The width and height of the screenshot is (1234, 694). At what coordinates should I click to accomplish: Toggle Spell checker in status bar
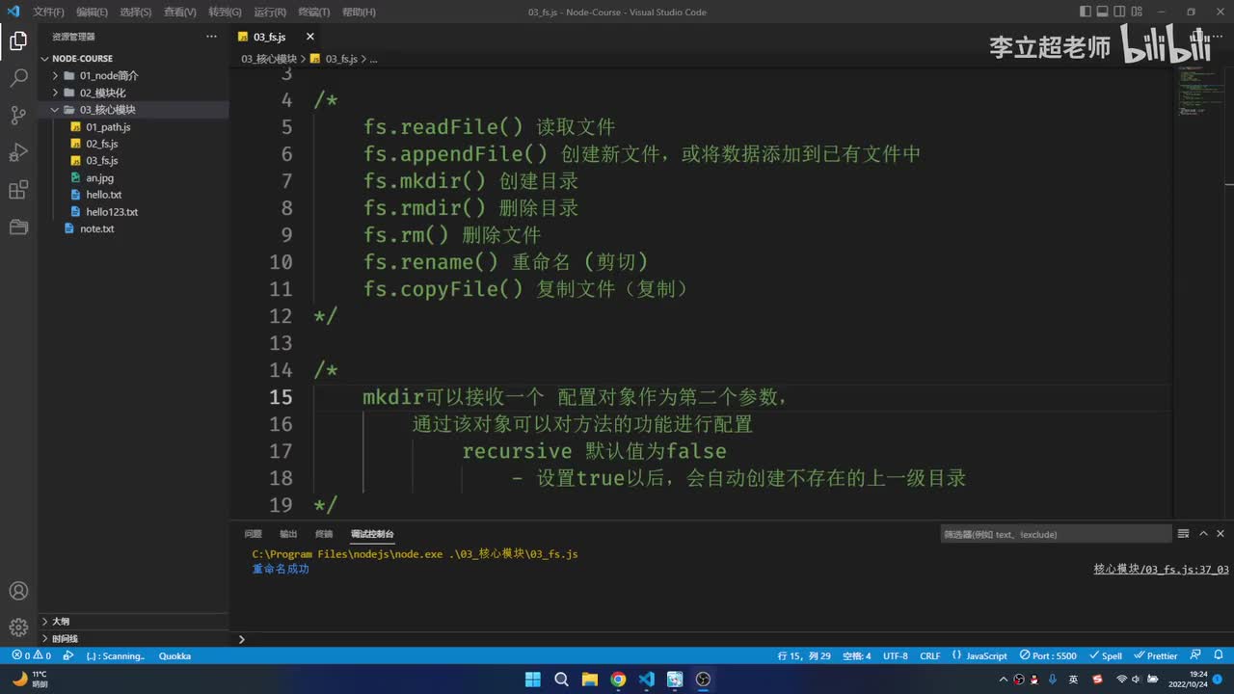click(1106, 655)
